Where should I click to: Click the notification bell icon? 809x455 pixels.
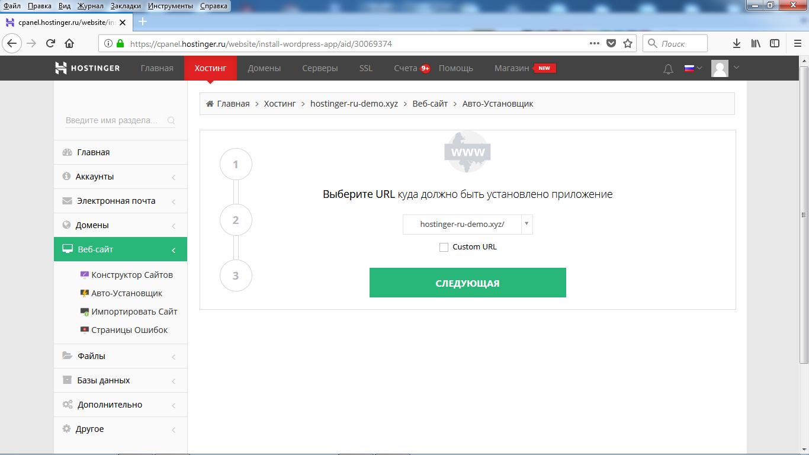(668, 69)
